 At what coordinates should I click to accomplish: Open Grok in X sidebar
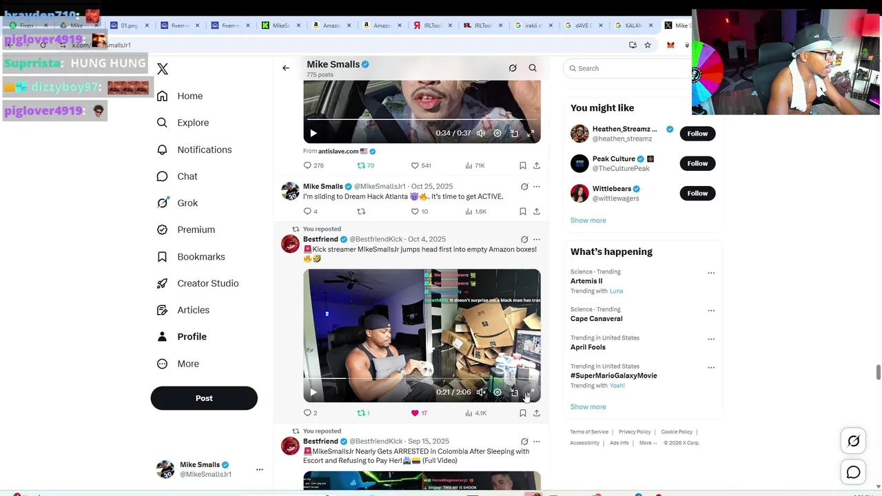click(x=177, y=203)
